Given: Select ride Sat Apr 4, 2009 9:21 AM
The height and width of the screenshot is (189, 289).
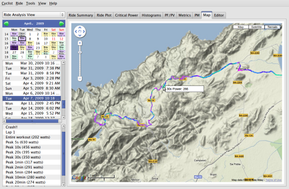Looking at the screenshot, I should (x=31, y=83).
